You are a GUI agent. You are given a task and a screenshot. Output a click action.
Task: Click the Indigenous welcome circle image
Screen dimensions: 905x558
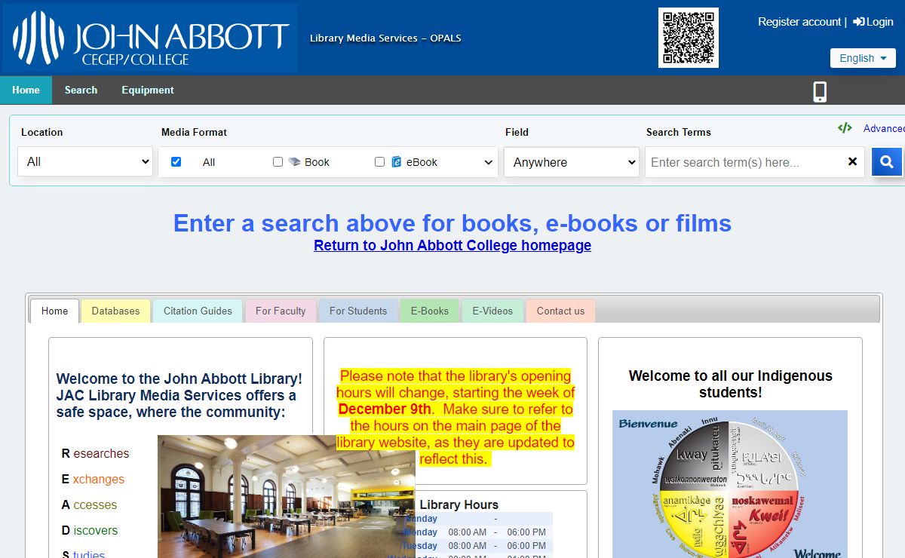click(x=730, y=484)
